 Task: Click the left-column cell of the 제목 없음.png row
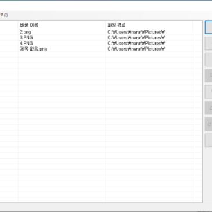coord(9,49)
